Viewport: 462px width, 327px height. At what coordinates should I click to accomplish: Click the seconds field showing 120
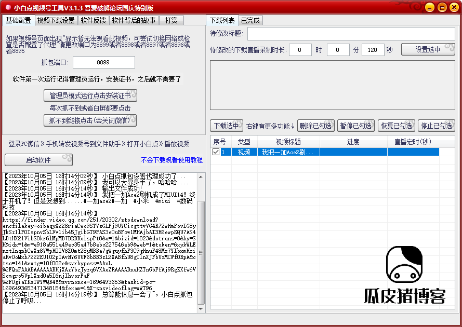coord(373,50)
